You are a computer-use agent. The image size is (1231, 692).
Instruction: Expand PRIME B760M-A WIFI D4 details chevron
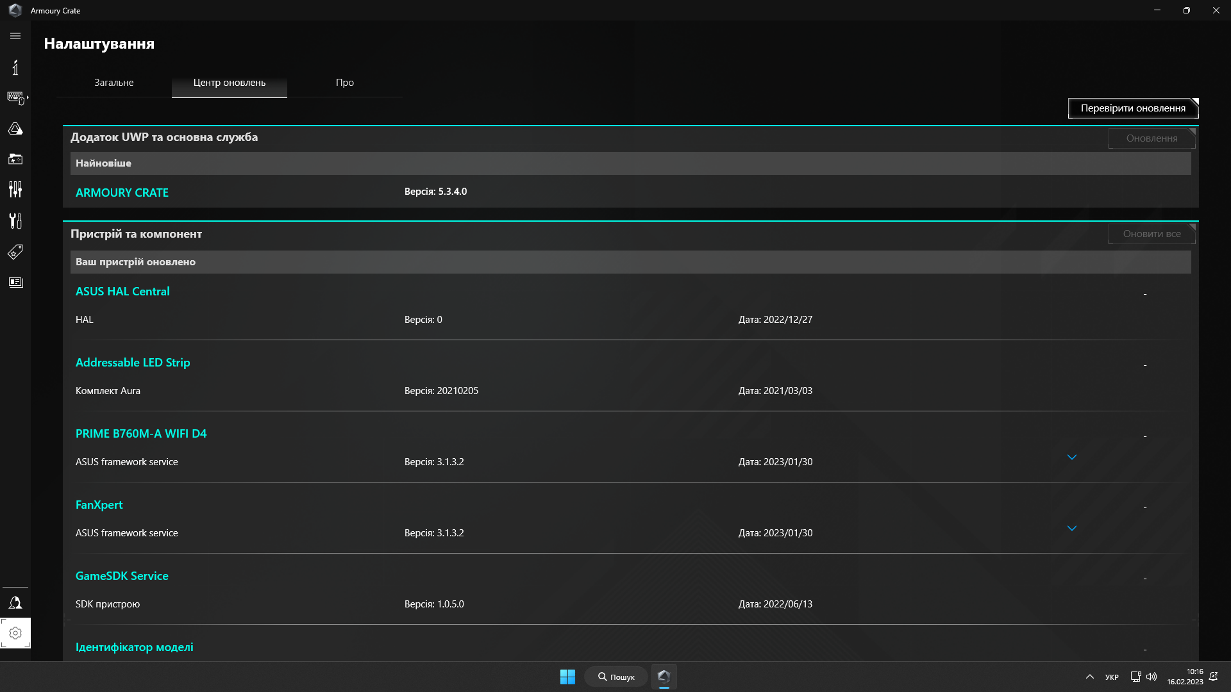tap(1072, 457)
